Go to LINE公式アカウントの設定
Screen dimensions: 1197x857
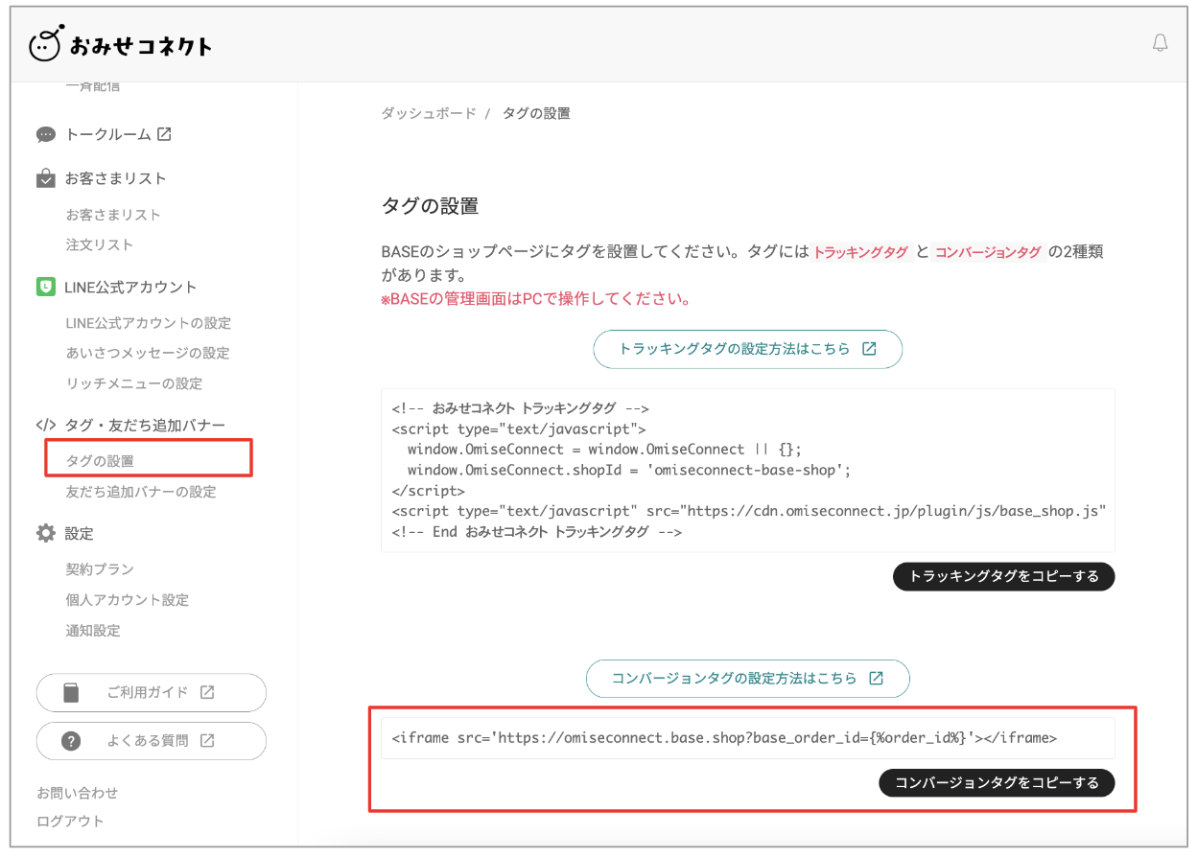pos(149,323)
